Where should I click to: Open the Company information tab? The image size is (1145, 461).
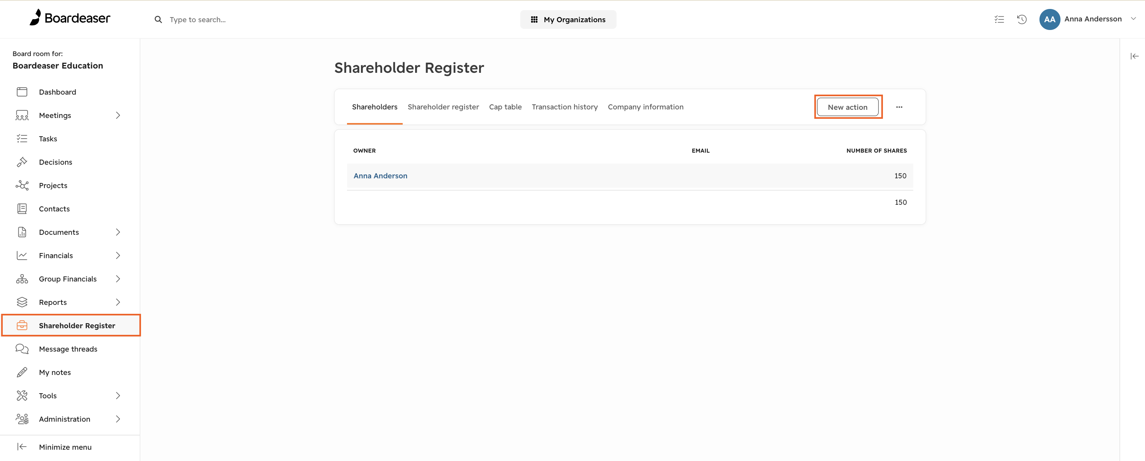click(645, 107)
